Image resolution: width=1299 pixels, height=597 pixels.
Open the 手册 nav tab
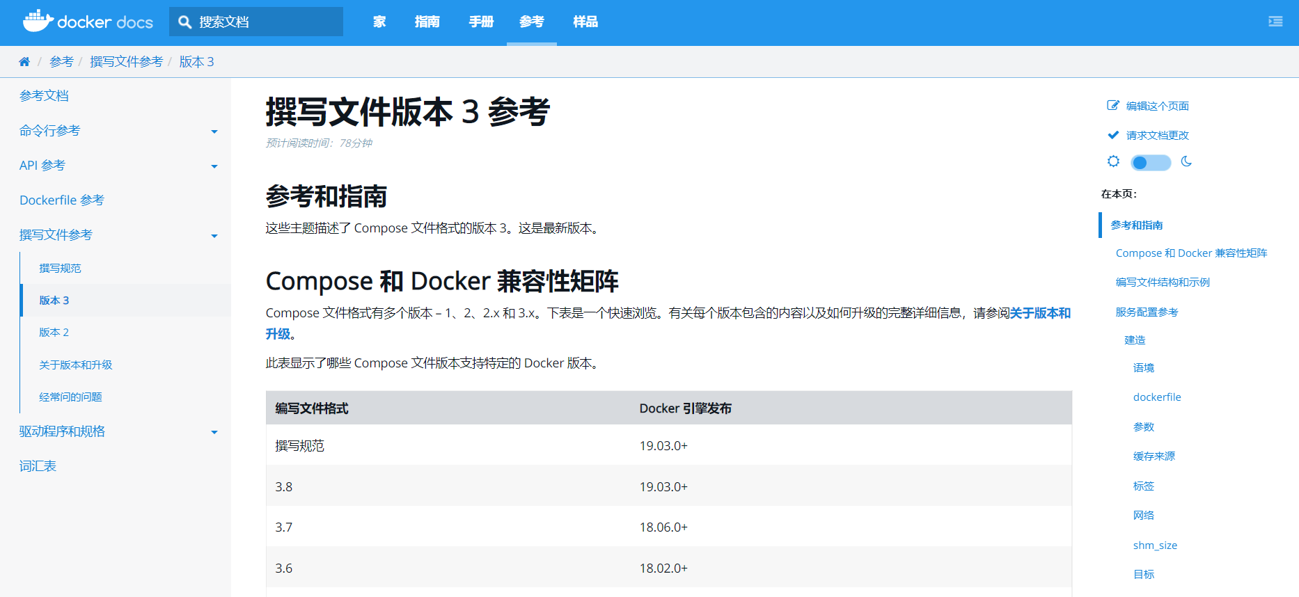[x=481, y=22]
